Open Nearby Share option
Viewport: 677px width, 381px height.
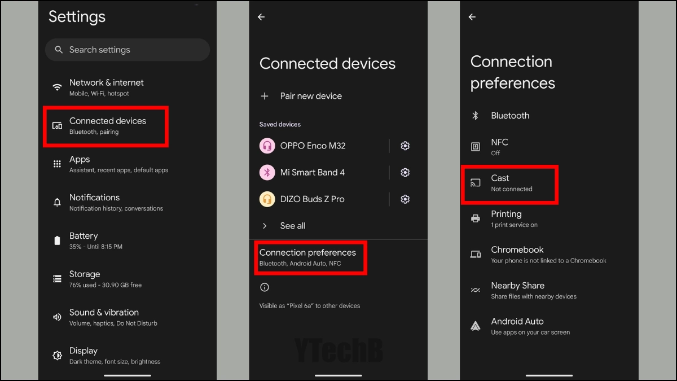tap(549, 290)
